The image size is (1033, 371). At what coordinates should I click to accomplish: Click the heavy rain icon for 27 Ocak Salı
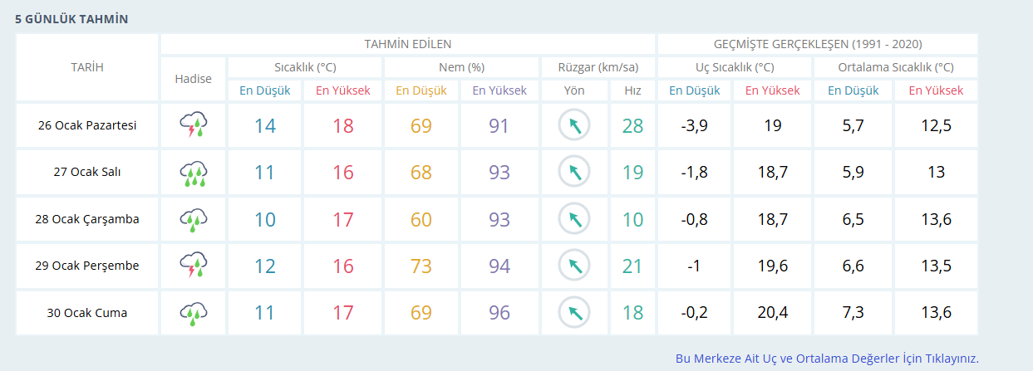coord(193,173)
